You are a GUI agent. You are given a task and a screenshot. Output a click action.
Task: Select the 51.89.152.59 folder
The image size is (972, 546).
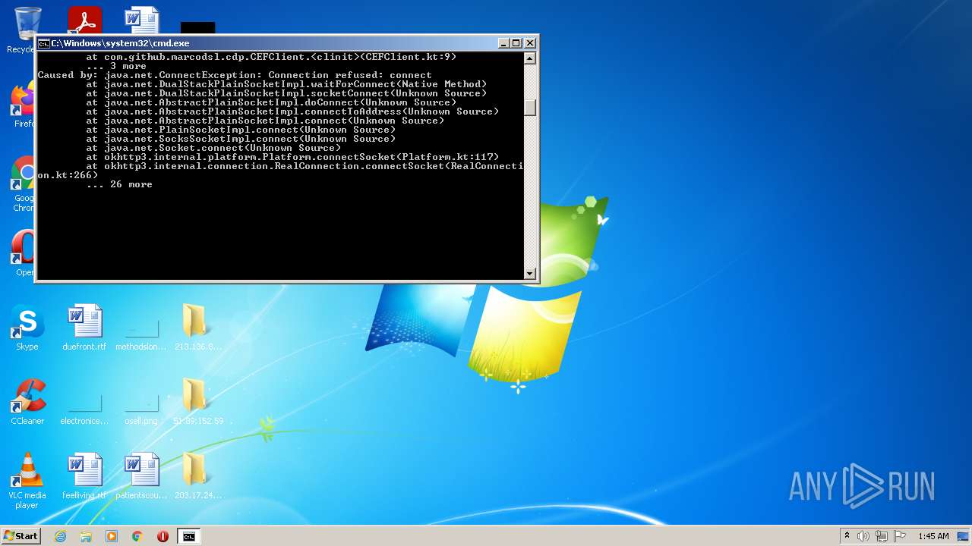(x=197, y=402)
